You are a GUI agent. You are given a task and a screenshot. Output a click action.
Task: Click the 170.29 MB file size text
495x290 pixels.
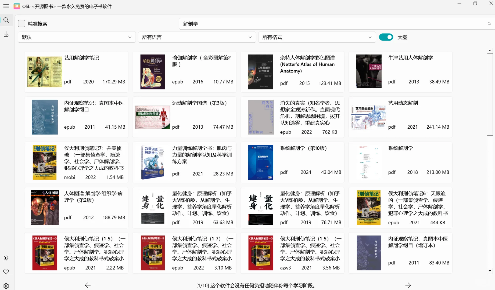[x=114, y=82]
